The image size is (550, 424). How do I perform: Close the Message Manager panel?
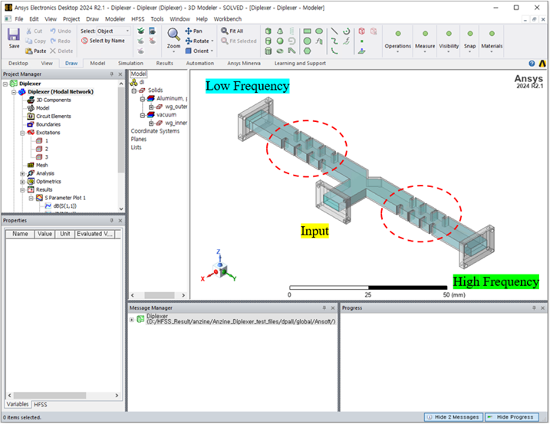(333, 307)
